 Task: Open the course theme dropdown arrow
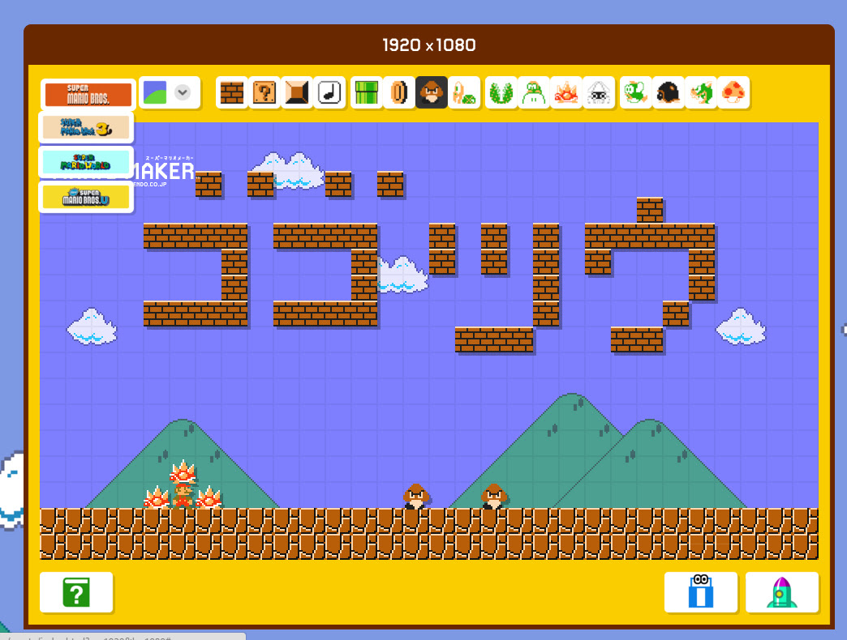coord(183,92)
